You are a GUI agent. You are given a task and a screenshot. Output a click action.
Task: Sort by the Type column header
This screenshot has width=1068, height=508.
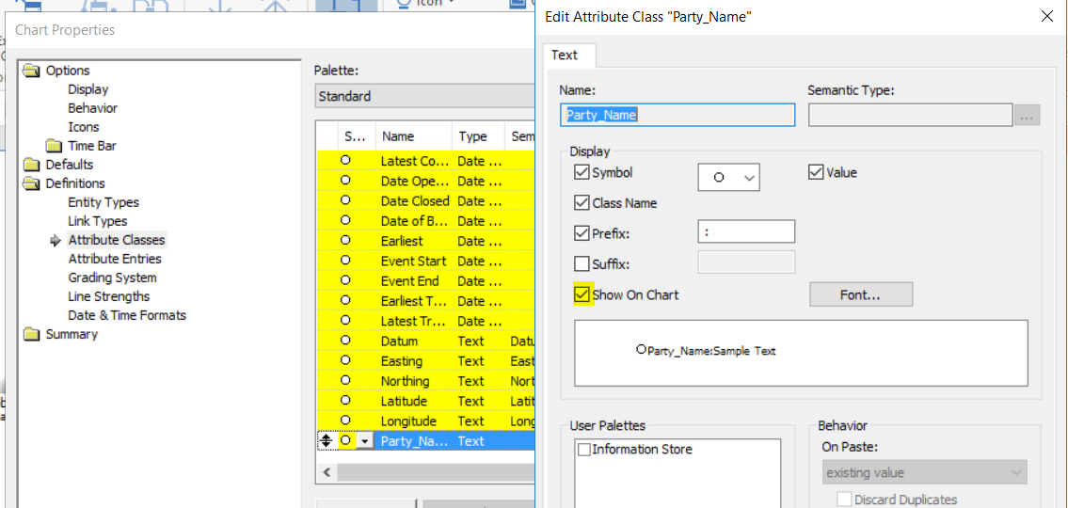[478, 136]
